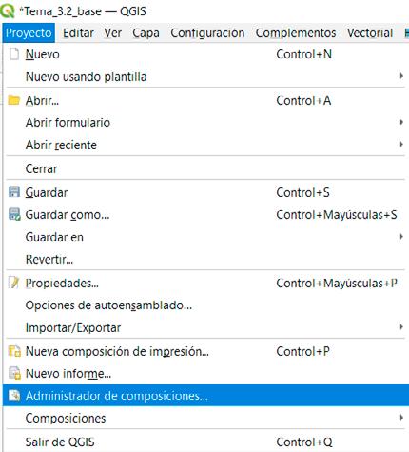Open the Complementos menu
Image resolution: width=409 pixels, height=452 pixels.
(x=296, y=33)
